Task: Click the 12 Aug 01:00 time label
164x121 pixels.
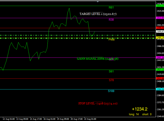Action: tap(9, 119)
